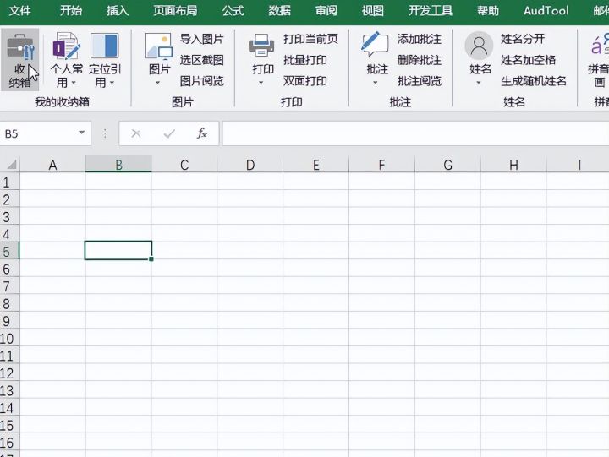Expand the 打印 dropdown arrow

pos(261,83)
